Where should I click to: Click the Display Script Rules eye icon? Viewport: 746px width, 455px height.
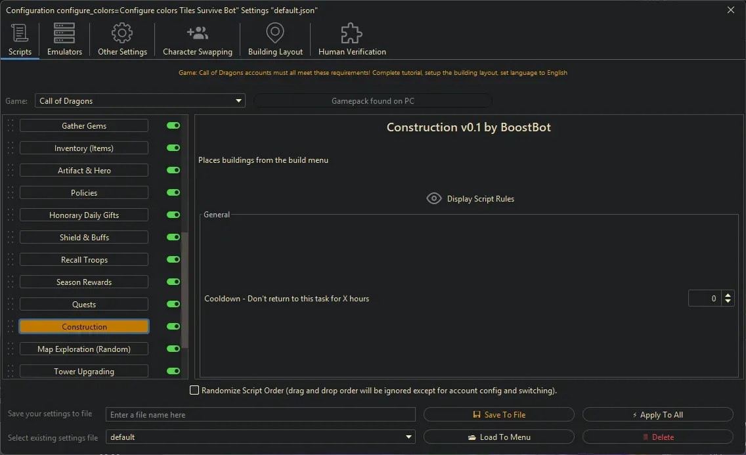[x=433, y=198]
